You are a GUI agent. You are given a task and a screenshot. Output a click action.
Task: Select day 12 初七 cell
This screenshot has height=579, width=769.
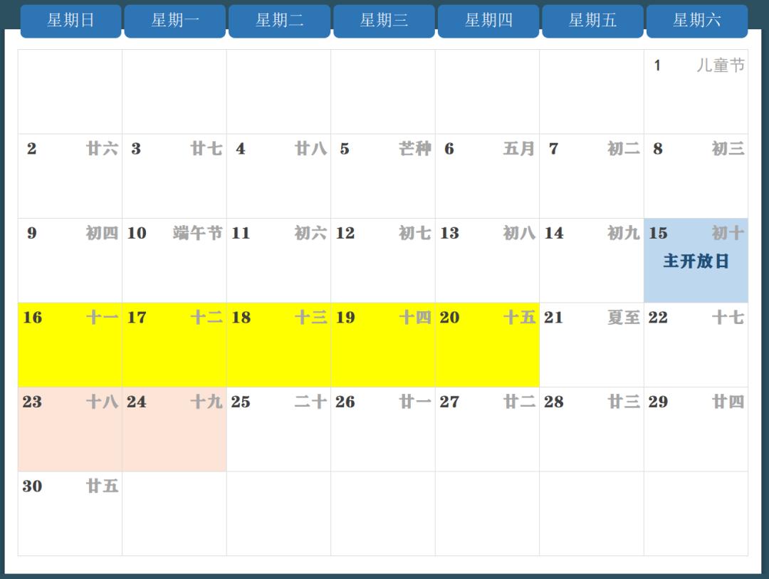[x=383, y=260]
